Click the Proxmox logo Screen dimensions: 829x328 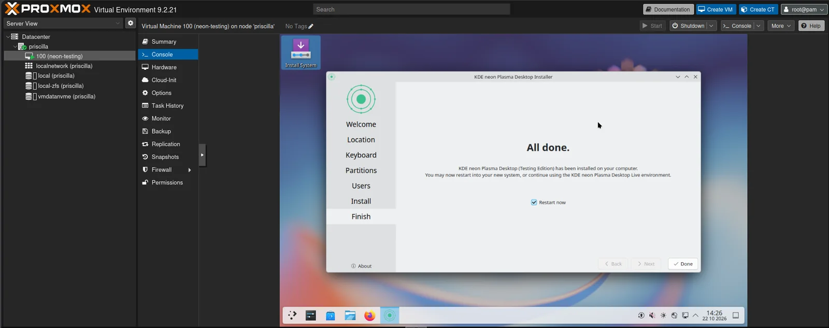coord(48,9)
